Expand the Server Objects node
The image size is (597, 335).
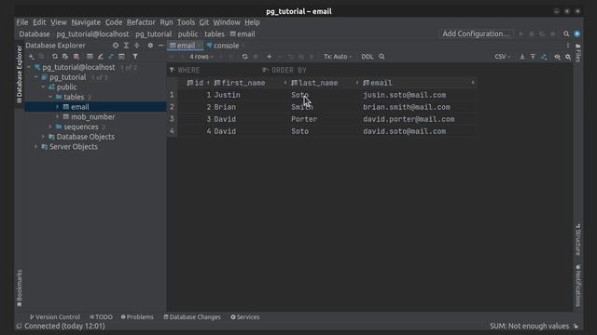click(x=36, y=147)
